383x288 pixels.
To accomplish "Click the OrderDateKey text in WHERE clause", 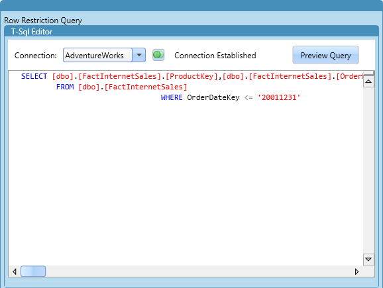I will (213, 97).
